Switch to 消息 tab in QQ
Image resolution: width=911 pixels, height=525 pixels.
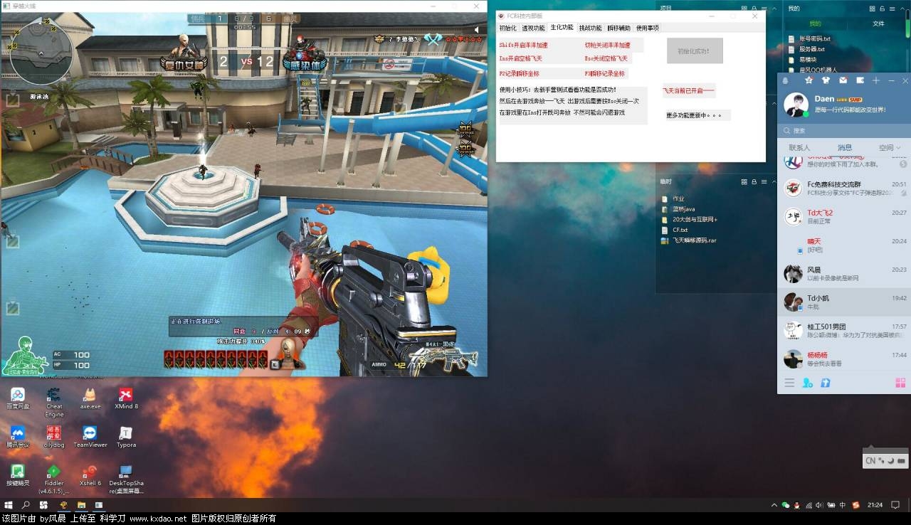[844, 148]
